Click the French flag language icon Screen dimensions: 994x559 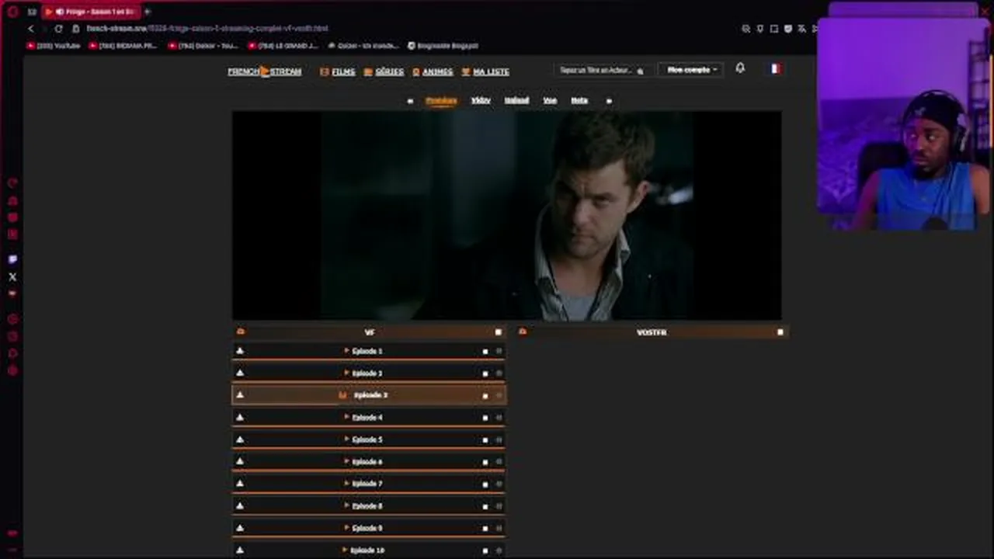(x=775, y=68)
